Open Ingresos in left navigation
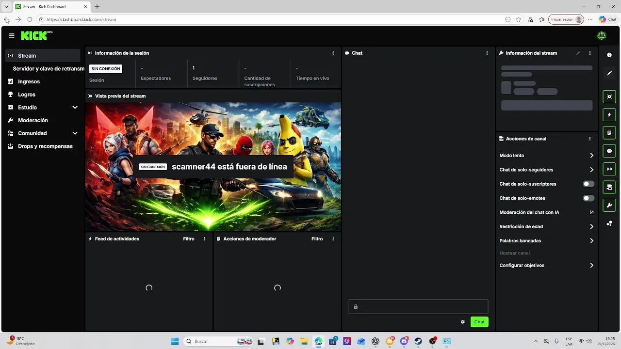Viewport: 621px width, 349px height. click(43, 81)
